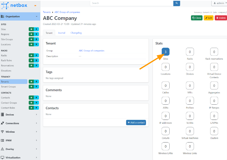Add a Contact with the plus icon
The width and height of the screenshot is (227, 160).
(31, 98)
